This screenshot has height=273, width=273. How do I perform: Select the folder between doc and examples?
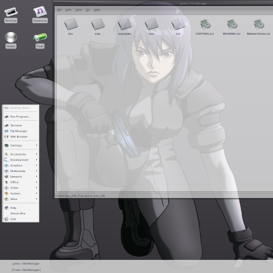click(98, 27)
